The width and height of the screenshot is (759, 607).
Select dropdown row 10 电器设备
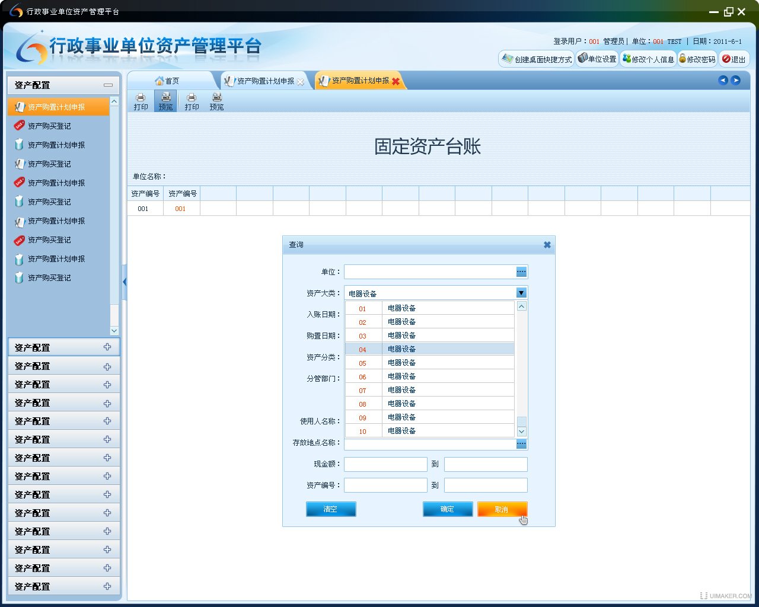pyautogui.click(x=429, y=431)
